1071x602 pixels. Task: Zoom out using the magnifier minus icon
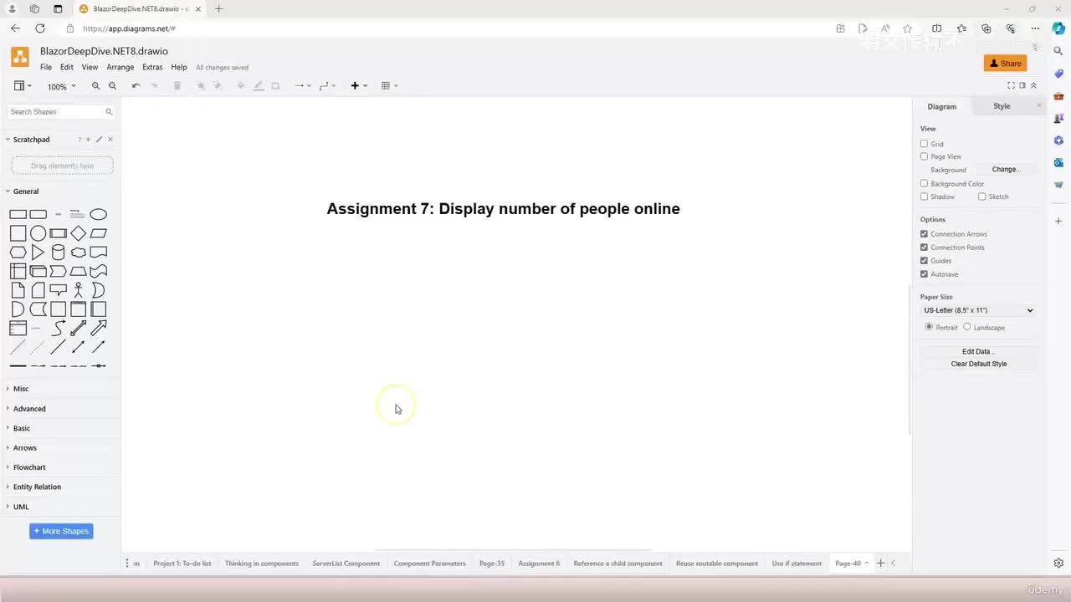tap(112, 86)
